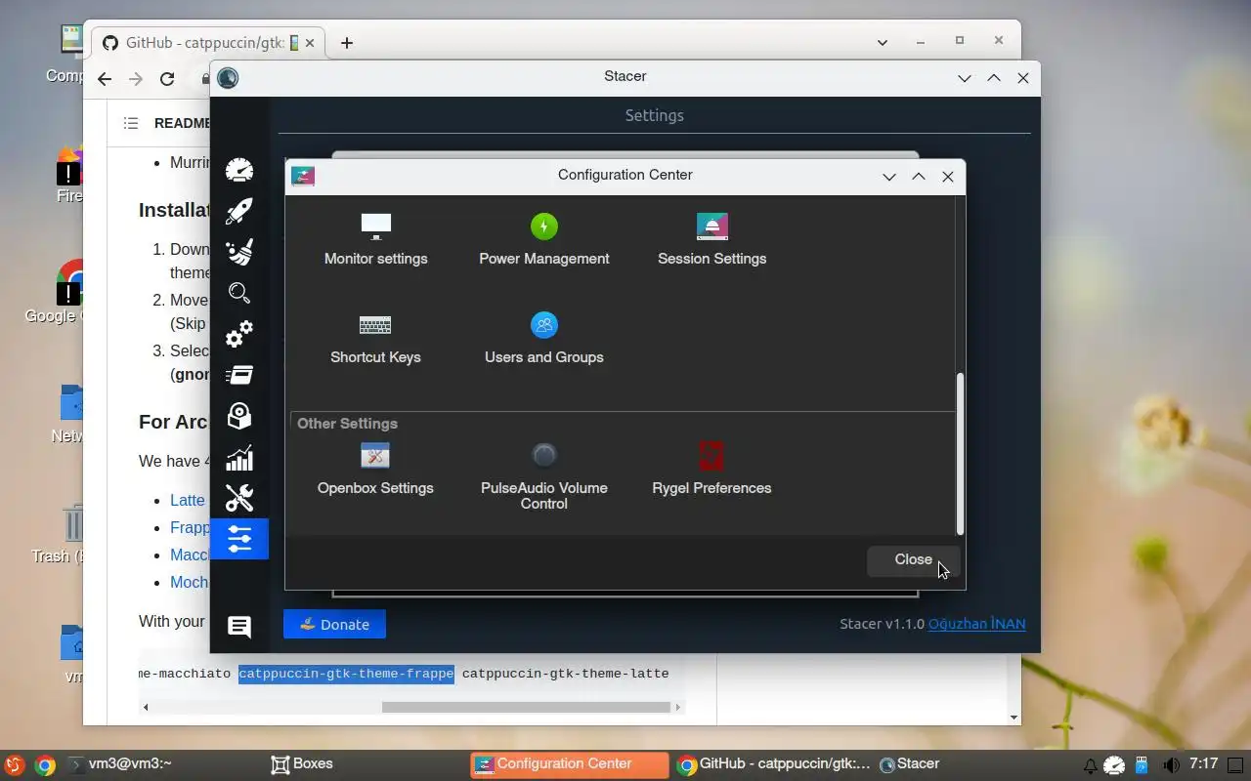Open the Latte flavor link on GitHub
Viewport: 1251px width, 781px height.
coord(188,500)
